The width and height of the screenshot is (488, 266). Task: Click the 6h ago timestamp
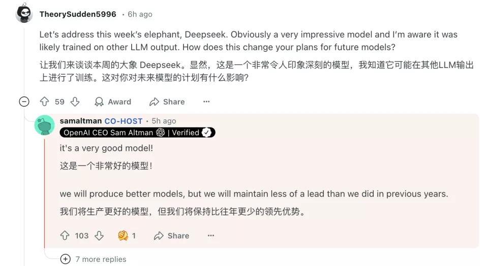coord(140,14)
